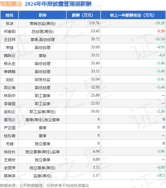Click the salary value 33.11

click(x=95, y=71)
